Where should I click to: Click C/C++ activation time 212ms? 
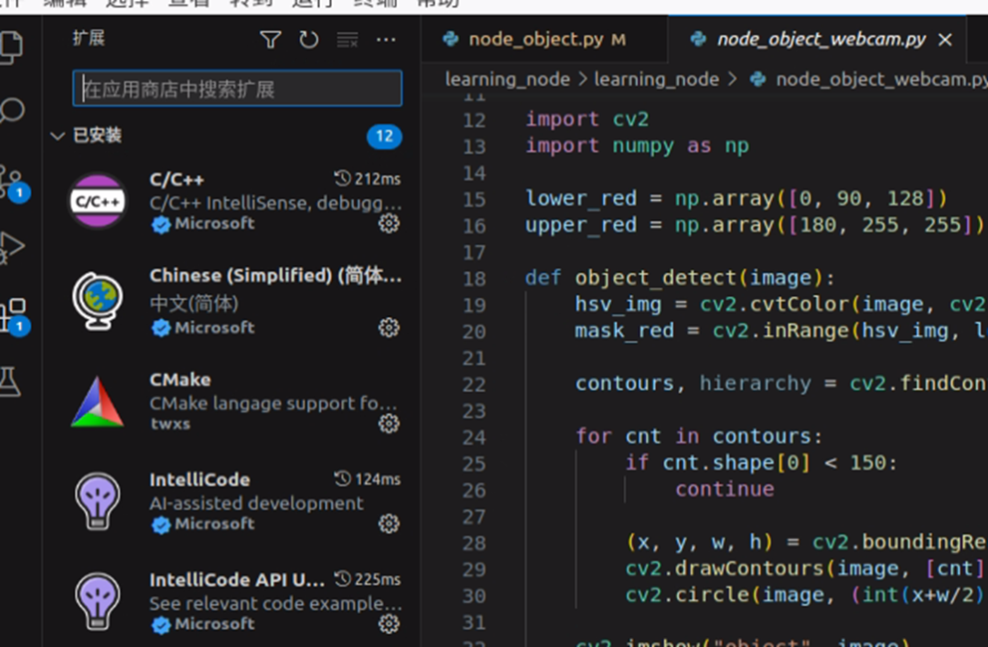pyautogui.click(x=368, y=179)
